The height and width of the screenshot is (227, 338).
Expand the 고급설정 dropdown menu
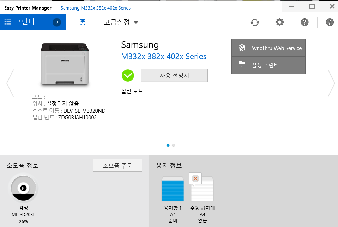pyautogui.click(x=121, y=22)
